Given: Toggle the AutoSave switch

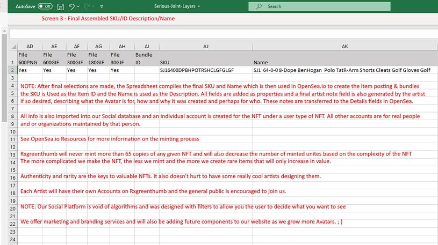Looking at the screenshot, I should click(45, 6).
